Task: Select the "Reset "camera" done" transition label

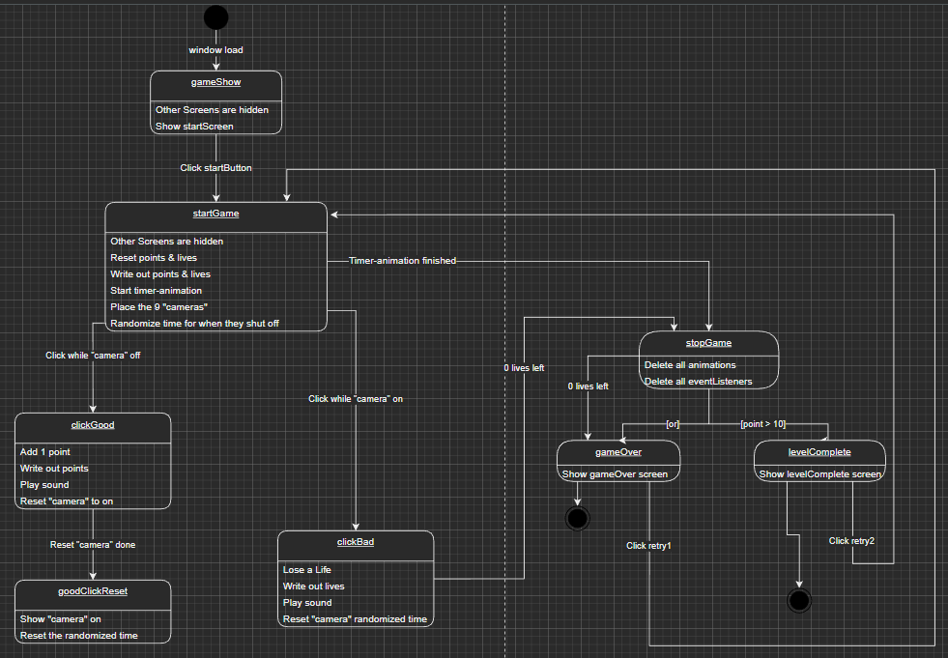Action: click(93, 545)
